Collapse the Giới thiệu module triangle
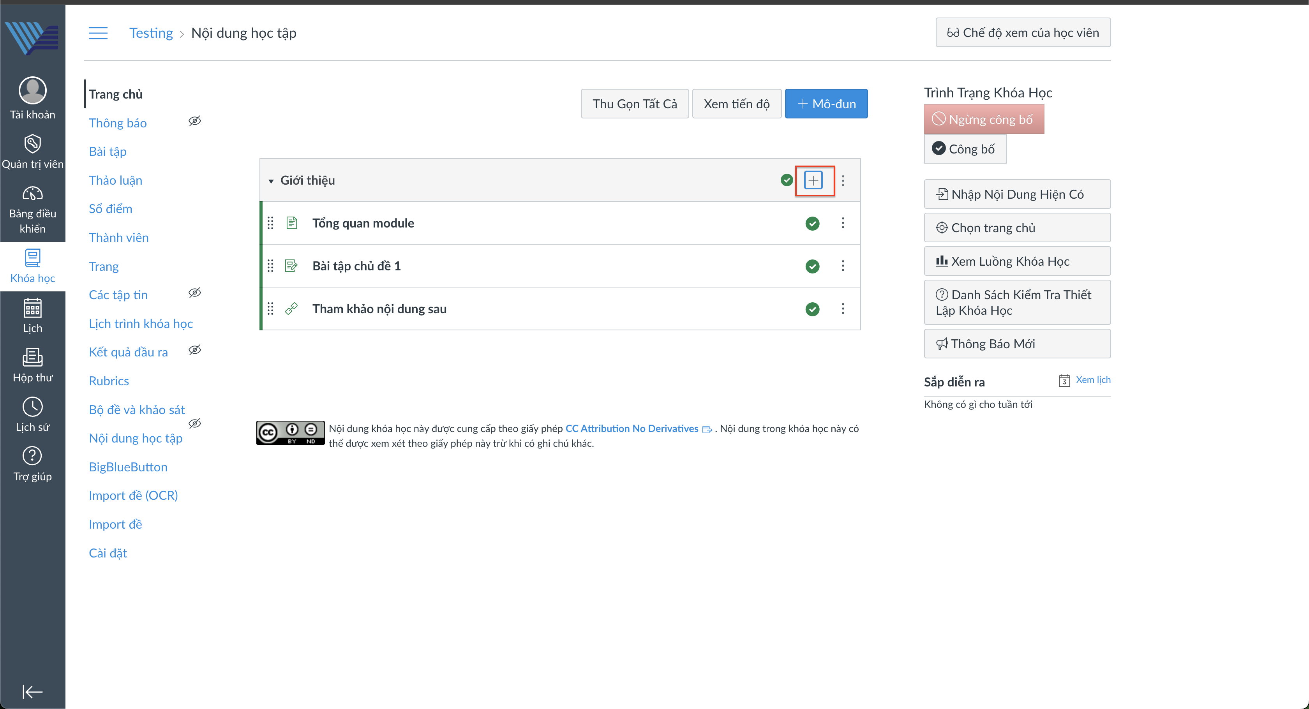1309x709 pixels. [x=271, y=181]
